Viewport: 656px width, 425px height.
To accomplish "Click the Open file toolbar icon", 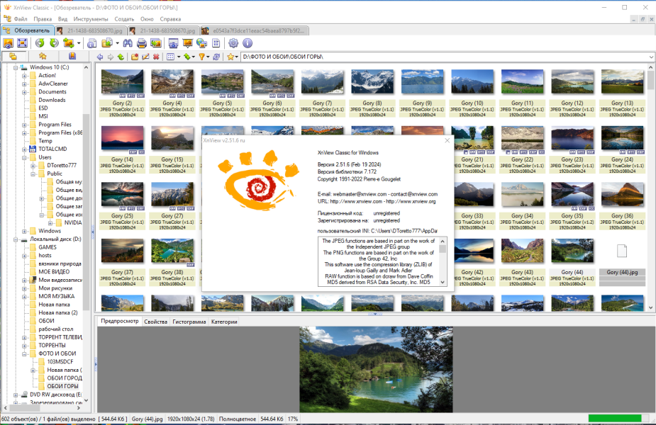I will click(x=9, y=43).
